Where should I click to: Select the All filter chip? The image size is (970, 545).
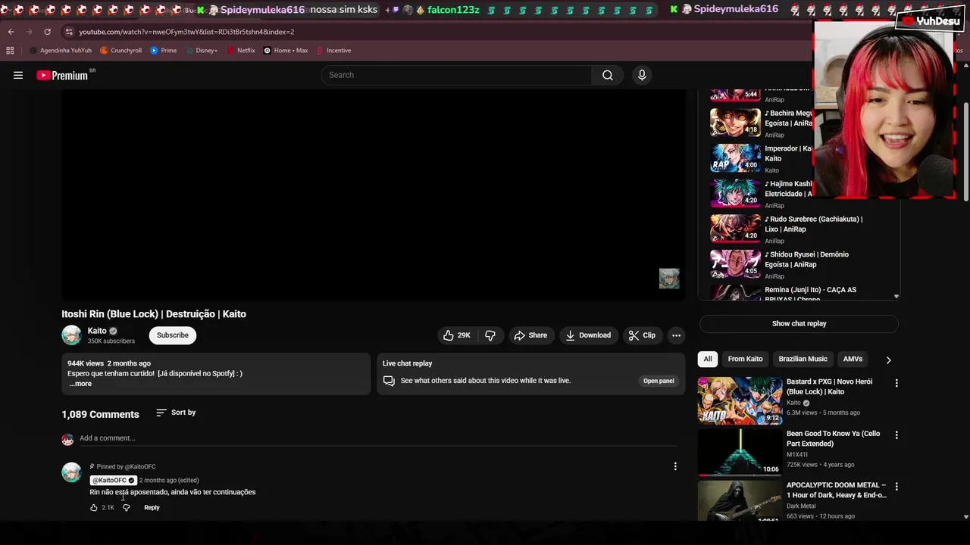(708, 359)
